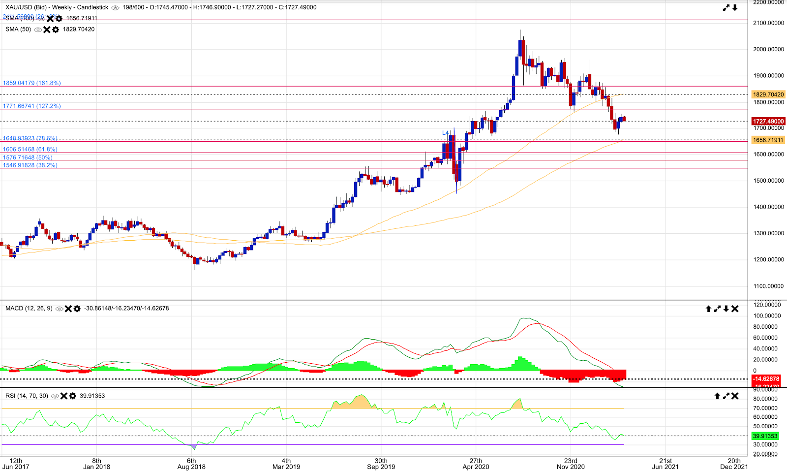Remove the SMA (50) indicator

(x=47, y=30)
